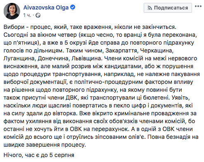Image resolution: width=204 pixels, height=162 pixels.
Task: Click the word "Донеччина" in the post
Action: (53, 59)
